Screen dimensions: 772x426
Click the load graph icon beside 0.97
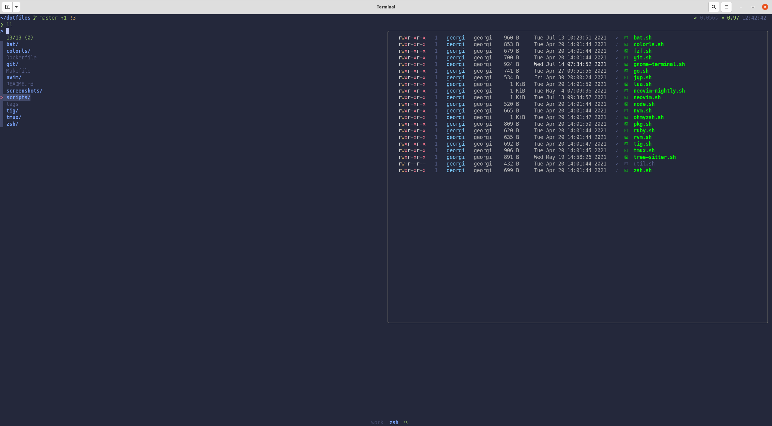(723, 18)
